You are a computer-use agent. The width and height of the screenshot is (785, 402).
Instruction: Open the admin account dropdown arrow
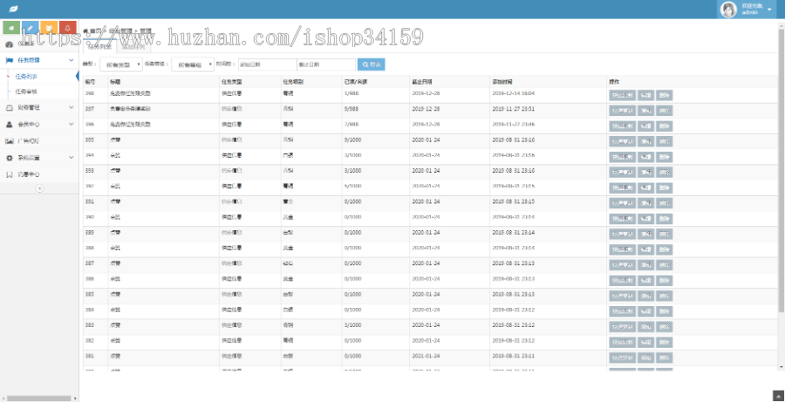click(x=769, y=10)
